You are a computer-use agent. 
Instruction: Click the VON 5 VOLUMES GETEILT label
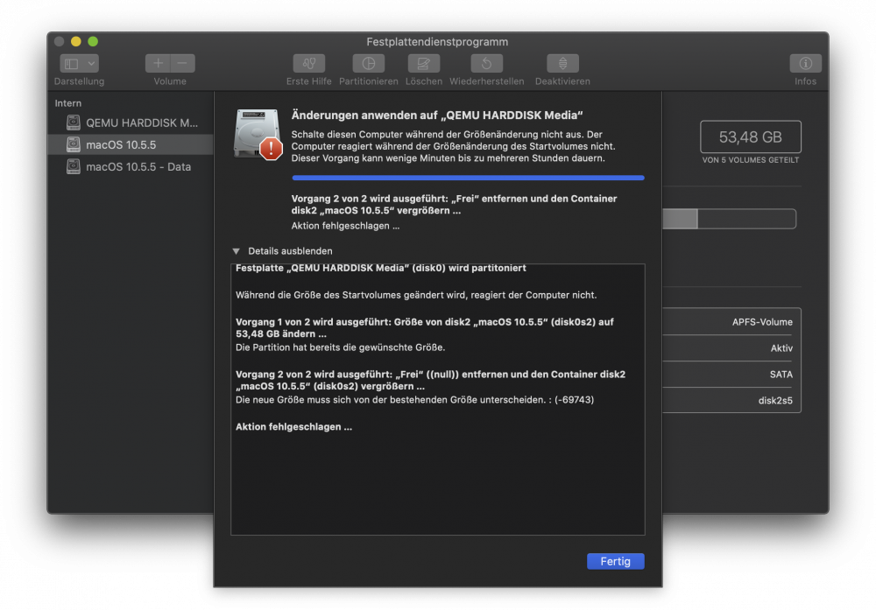pyautogui.click(x=751, y=160)
